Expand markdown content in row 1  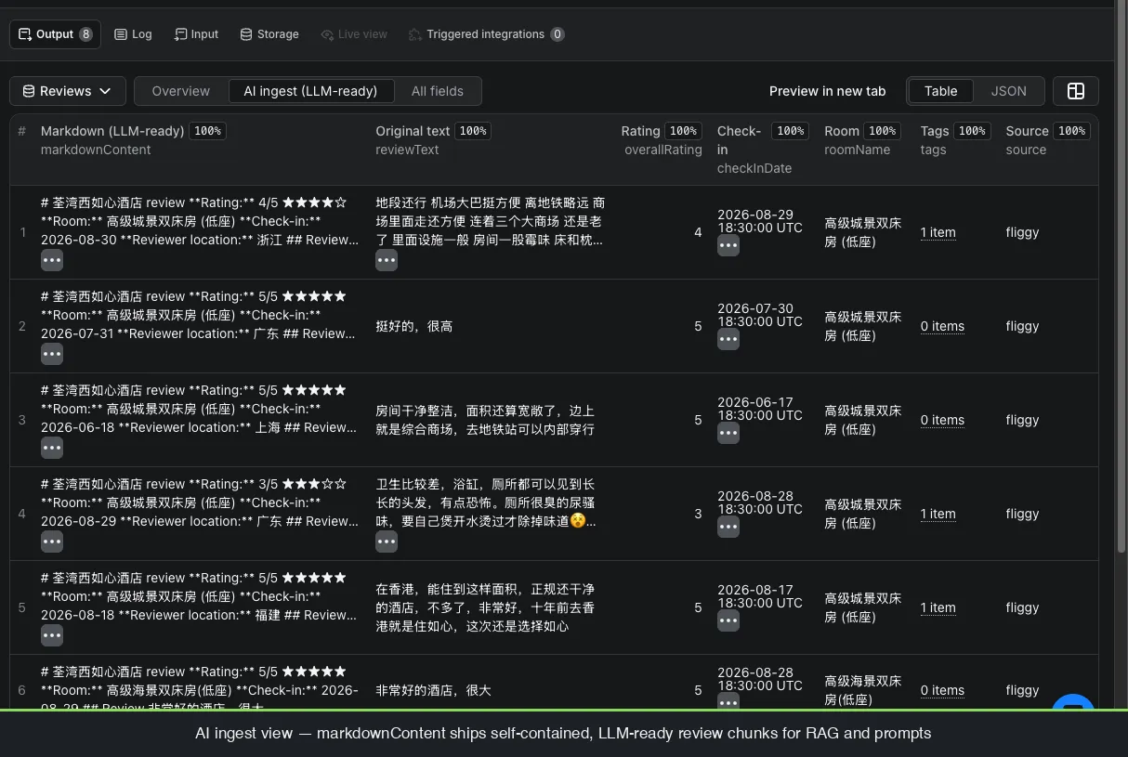point(52,261)
